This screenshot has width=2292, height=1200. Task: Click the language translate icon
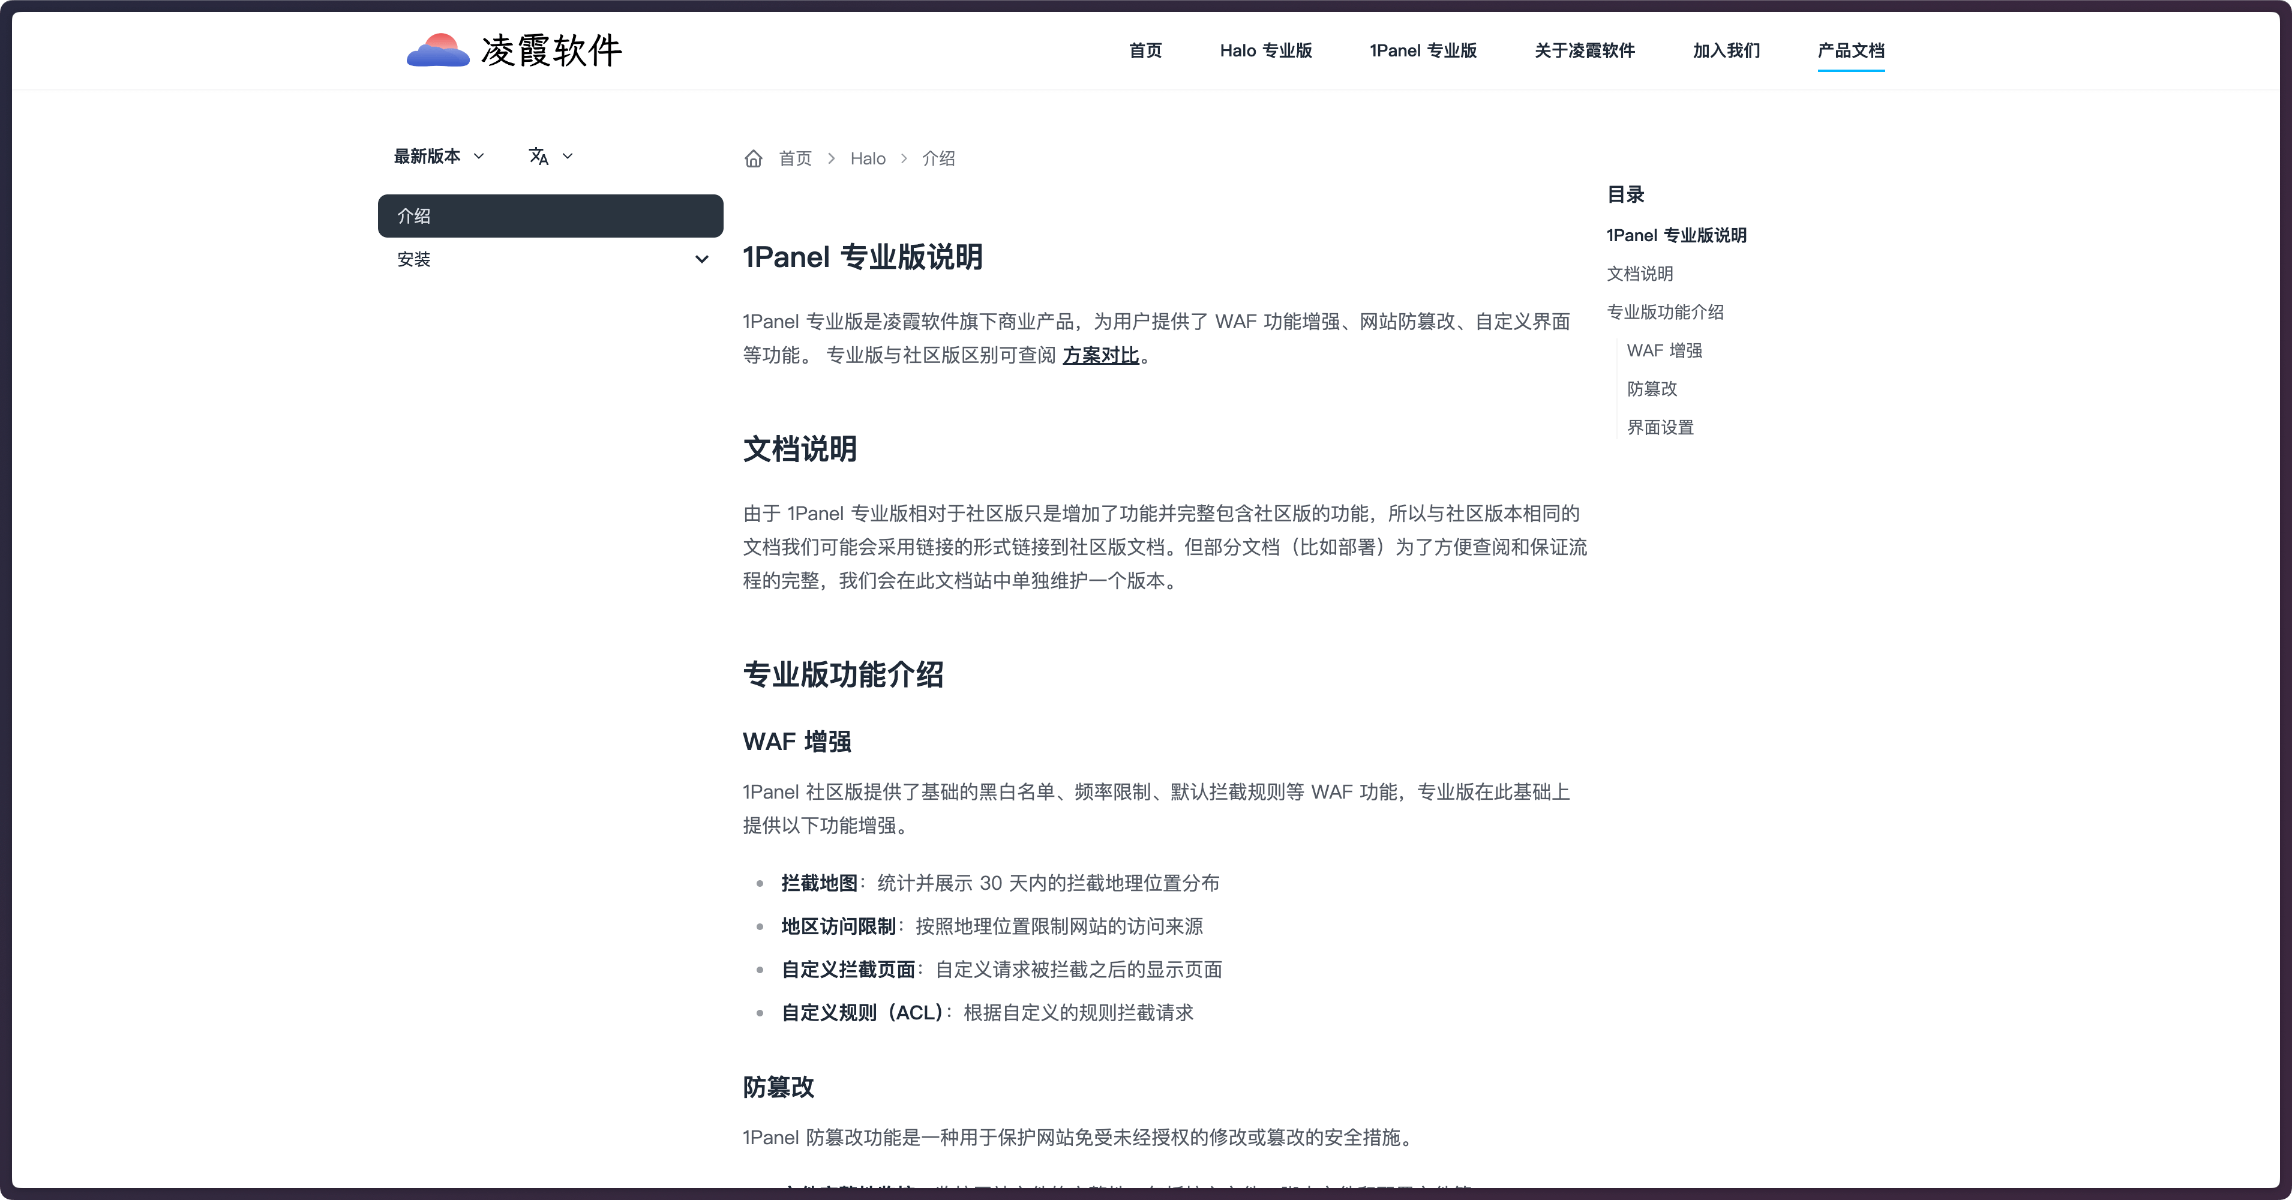[x=538, y=157]
